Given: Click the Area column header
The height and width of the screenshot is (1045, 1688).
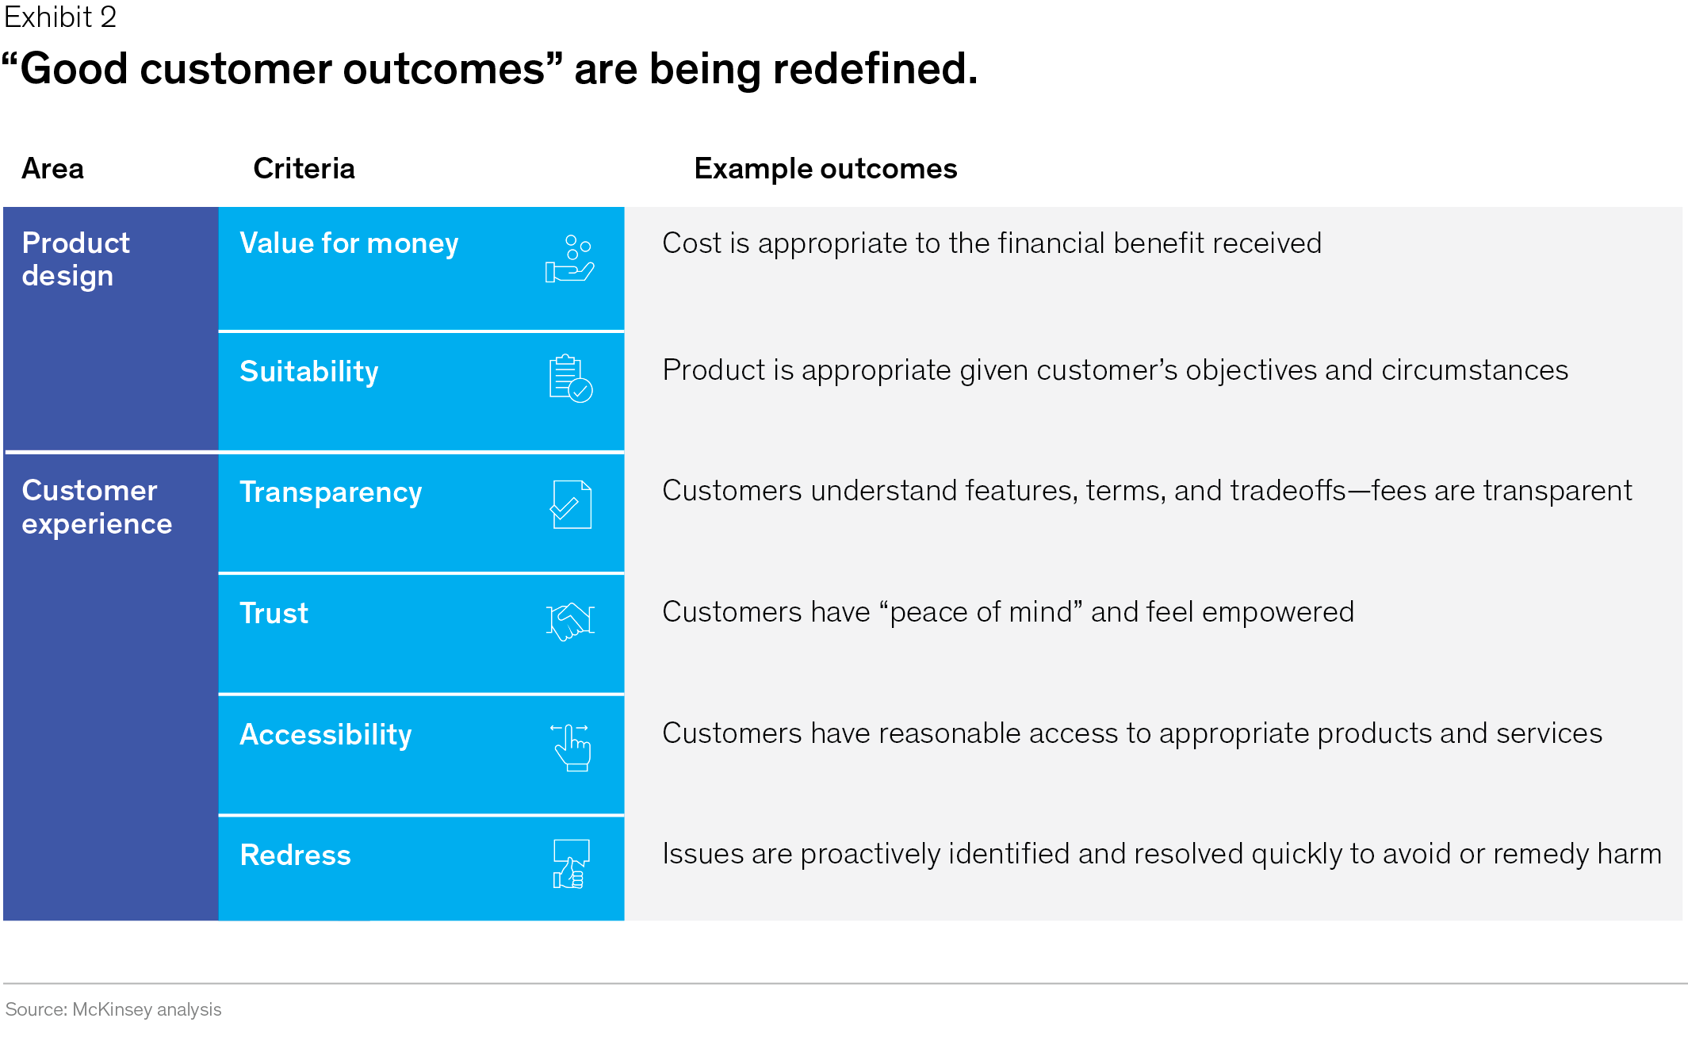Looking at the screenshot, I should tap(52, 169).
